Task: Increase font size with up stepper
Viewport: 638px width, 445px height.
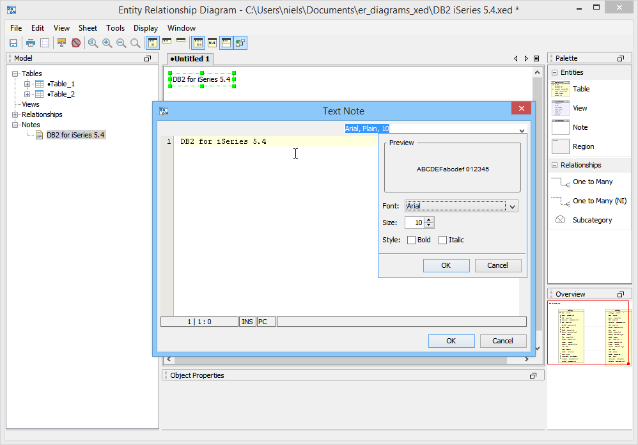Action: point(429,220)
